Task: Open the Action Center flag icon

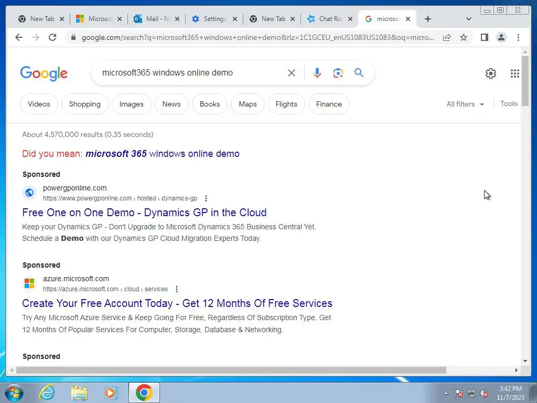Action: [459, 394]
